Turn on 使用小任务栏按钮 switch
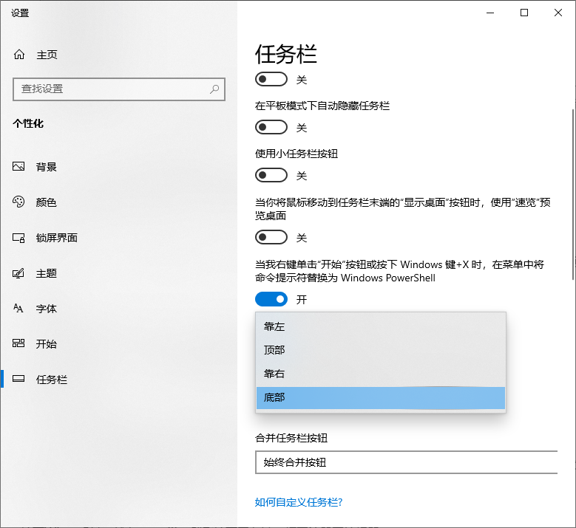 (271, 175)
